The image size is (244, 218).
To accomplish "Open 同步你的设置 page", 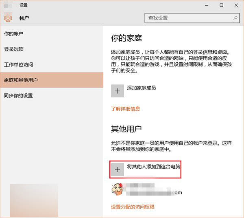I will [x=18, y=95].
